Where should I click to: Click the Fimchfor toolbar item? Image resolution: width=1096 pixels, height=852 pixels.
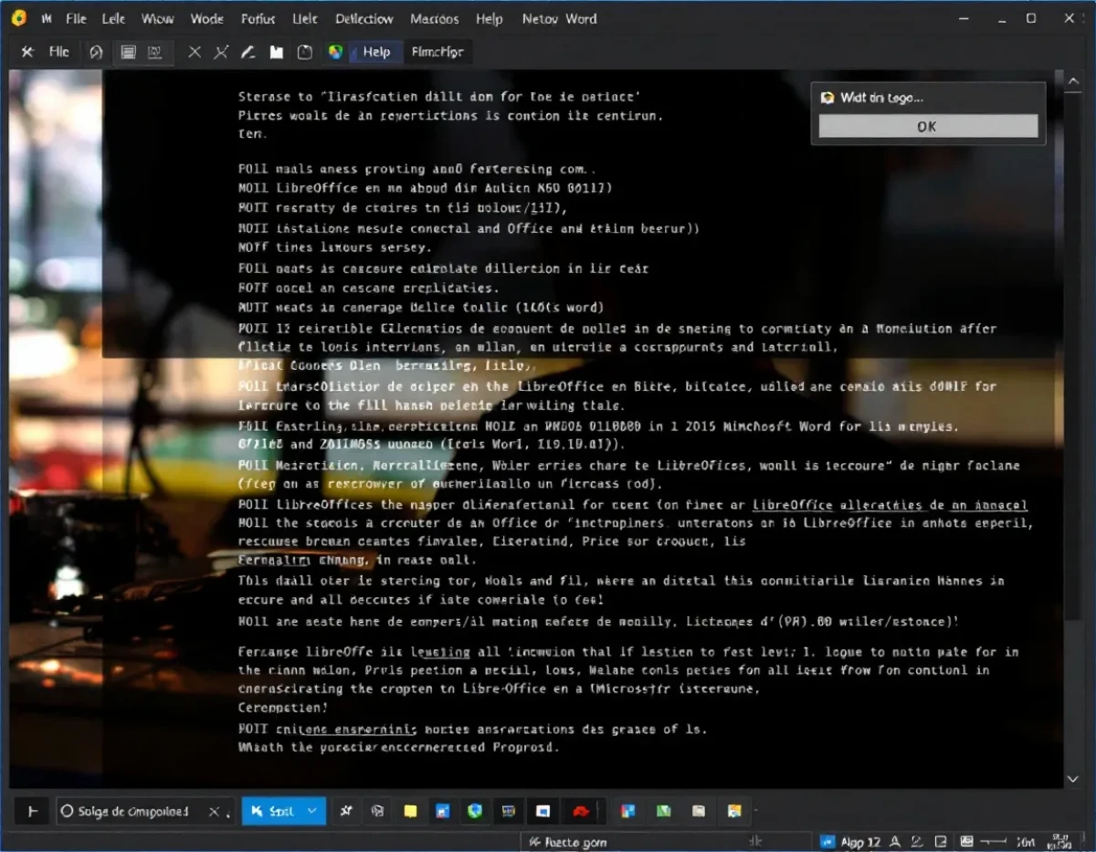click(x=437, y=52)
